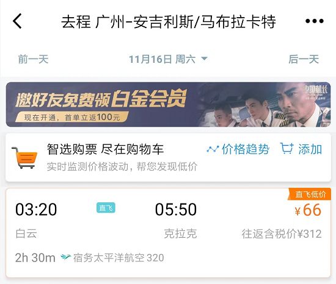
Task: Open the 白金会员 promotional banner
Action: pyautogui.click(x=168, y=104)
